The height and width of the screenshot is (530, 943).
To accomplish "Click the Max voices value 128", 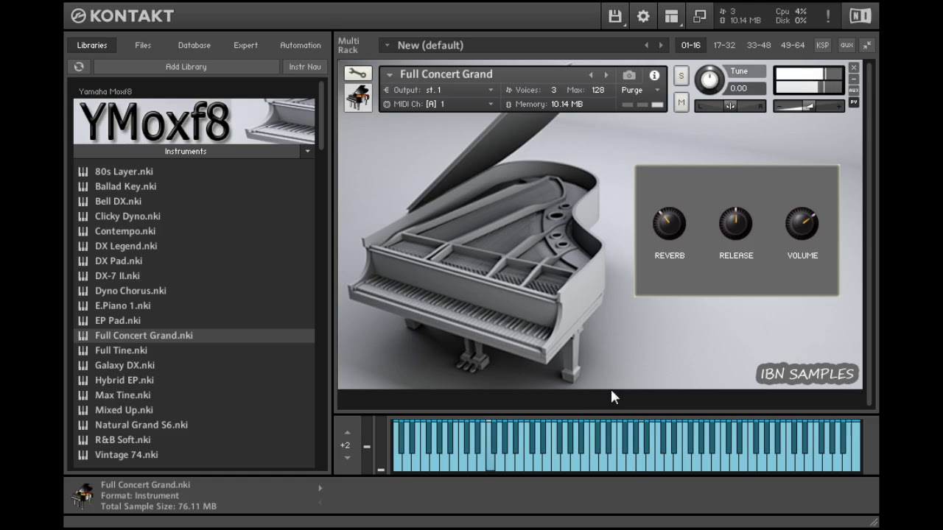I will 597,90.
